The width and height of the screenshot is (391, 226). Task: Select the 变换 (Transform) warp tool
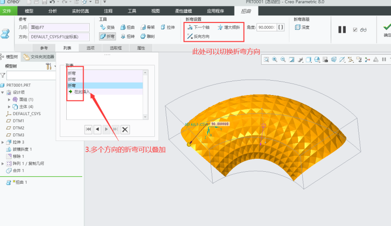click(107, 27)
